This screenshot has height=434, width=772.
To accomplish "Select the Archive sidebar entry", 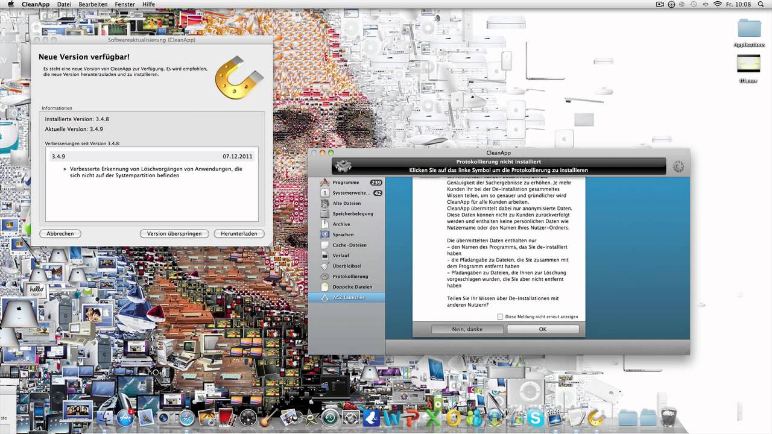I will click(347, 224).
